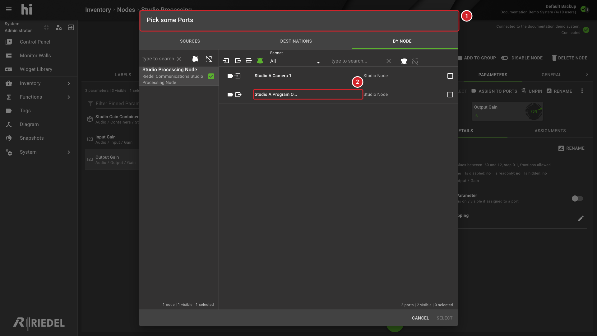Click the Select button in dialog
Viewport: 597px width, 336px height.
point(444,318)
